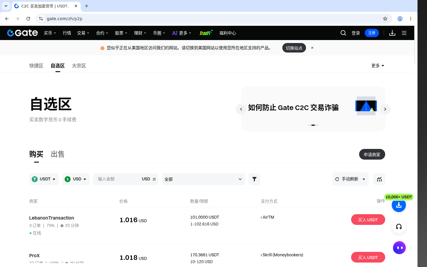Click the 10,000+ USDT badge
This screenshot has height=267, width=427.
point(399,197)
